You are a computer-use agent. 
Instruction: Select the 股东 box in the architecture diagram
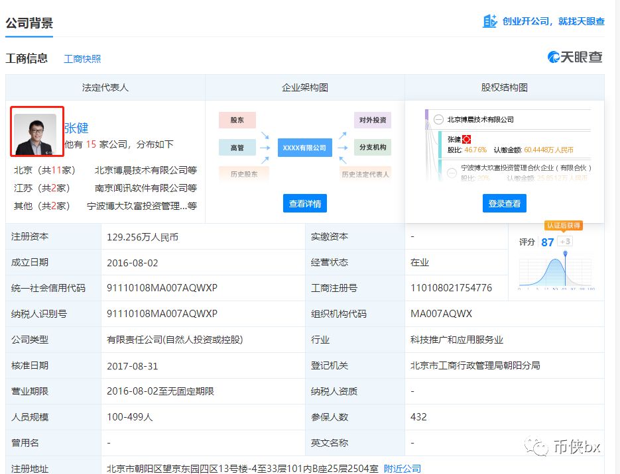[x=237, y=120]
